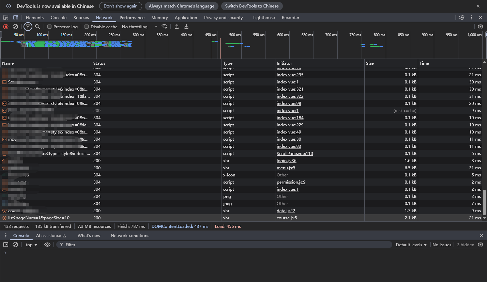Switch to the Application tab

[x=186, y=17]
